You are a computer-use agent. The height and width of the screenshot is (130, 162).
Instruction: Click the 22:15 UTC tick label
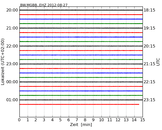[149, 82]
